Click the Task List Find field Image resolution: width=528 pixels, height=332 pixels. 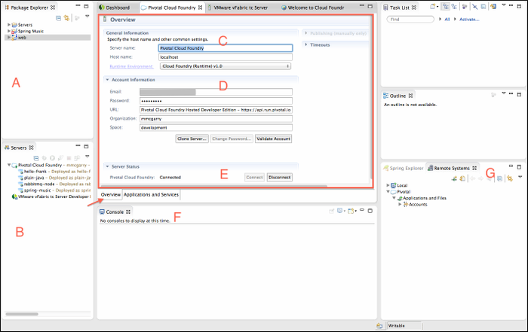click(410, 20)
